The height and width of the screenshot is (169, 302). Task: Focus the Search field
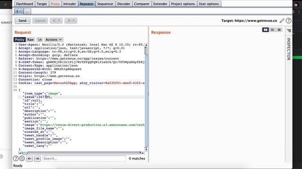(x=84, y=159)
